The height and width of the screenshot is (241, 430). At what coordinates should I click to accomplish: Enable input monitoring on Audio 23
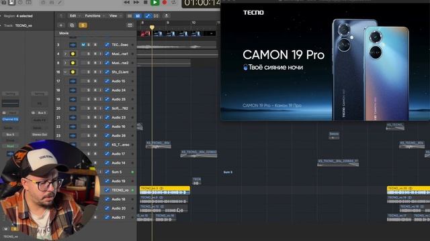tap(100, 118)
